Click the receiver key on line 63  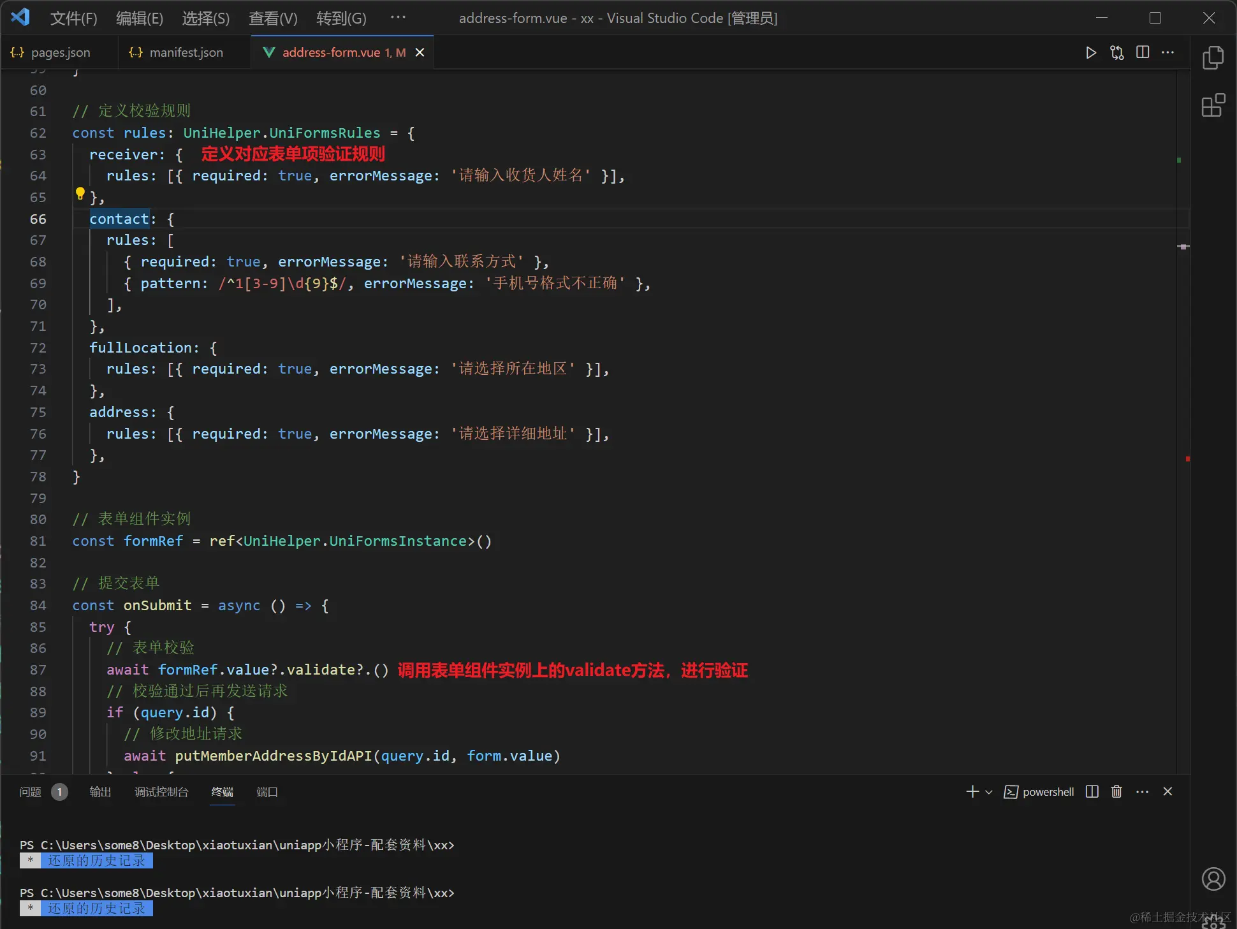point(123,154)
